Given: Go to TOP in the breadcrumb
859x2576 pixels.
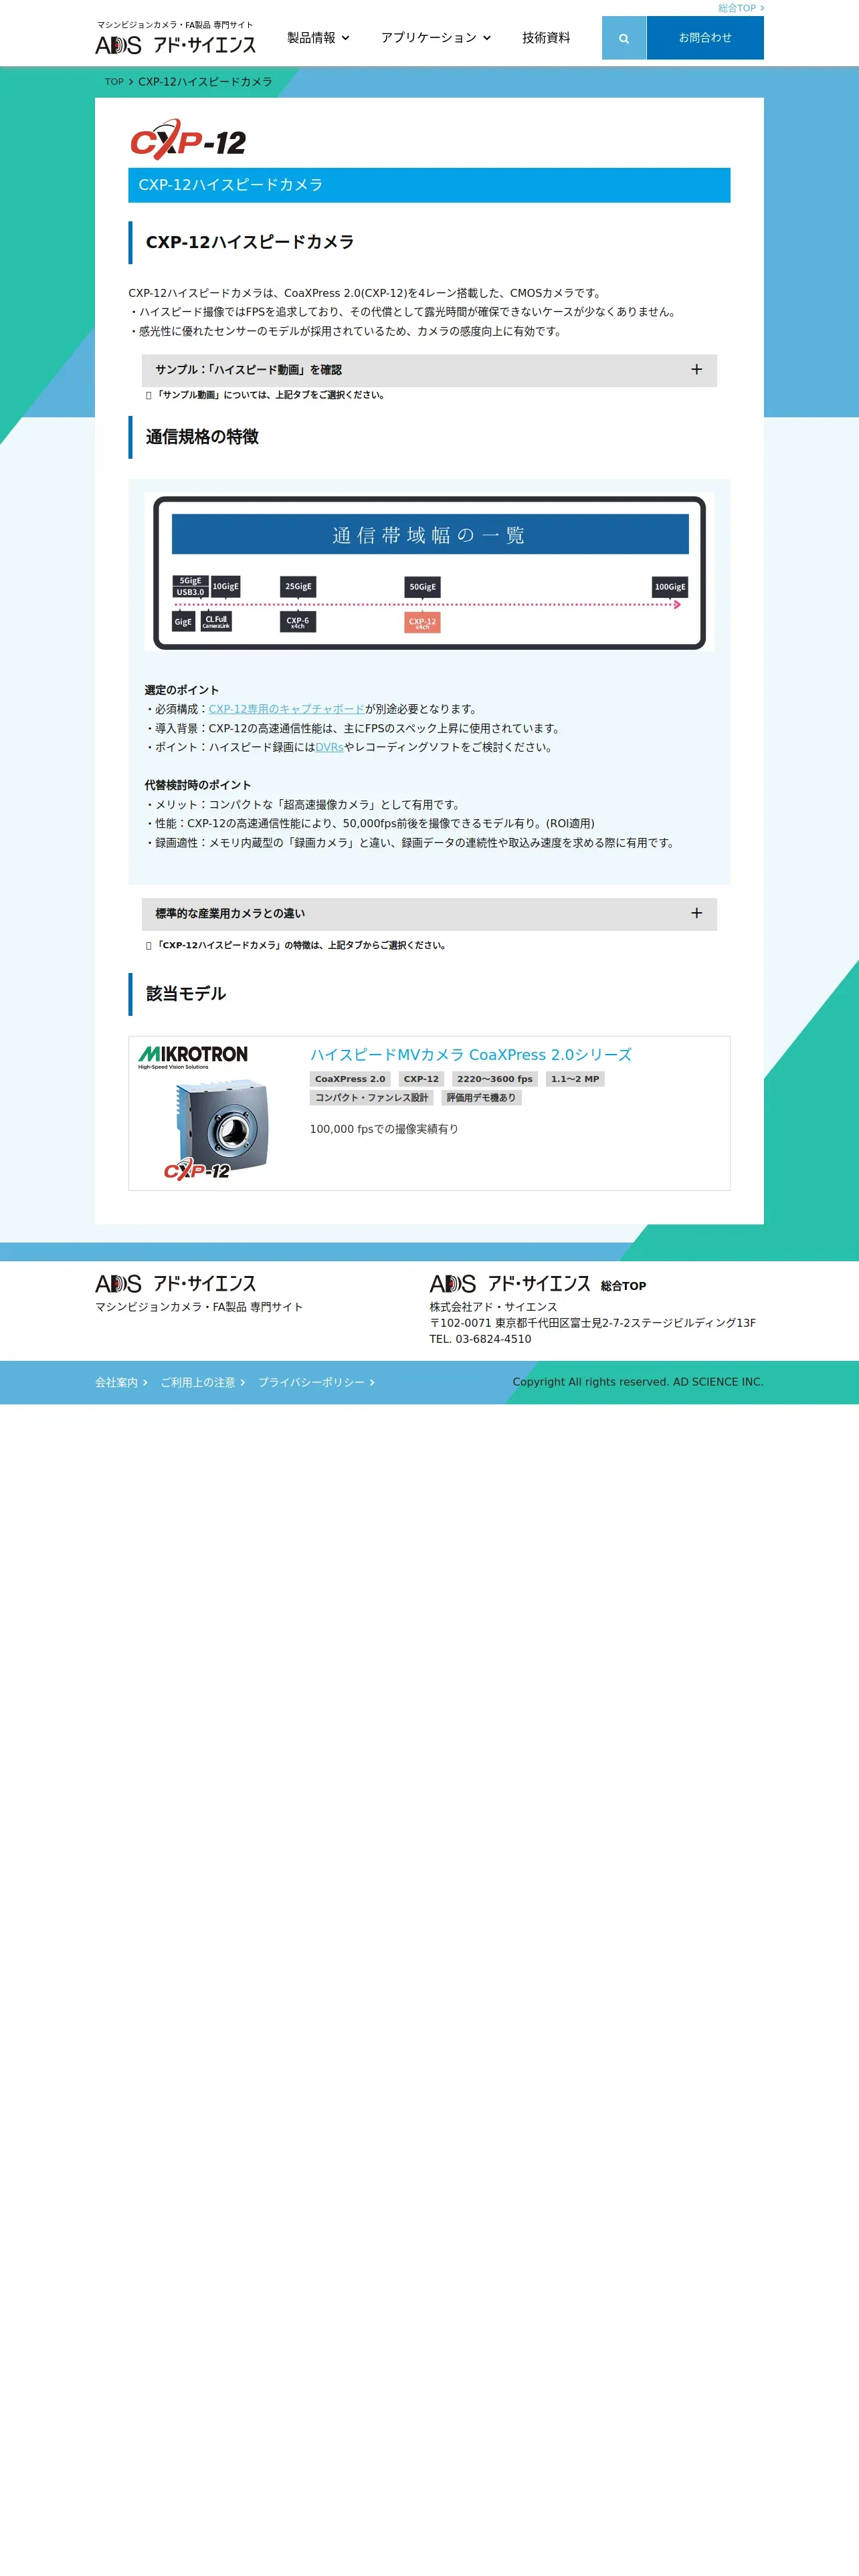Looking at the screenshot, I should click(114, 82).
